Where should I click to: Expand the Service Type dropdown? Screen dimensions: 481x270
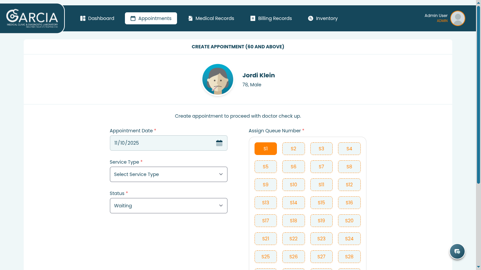pos(168,174)
